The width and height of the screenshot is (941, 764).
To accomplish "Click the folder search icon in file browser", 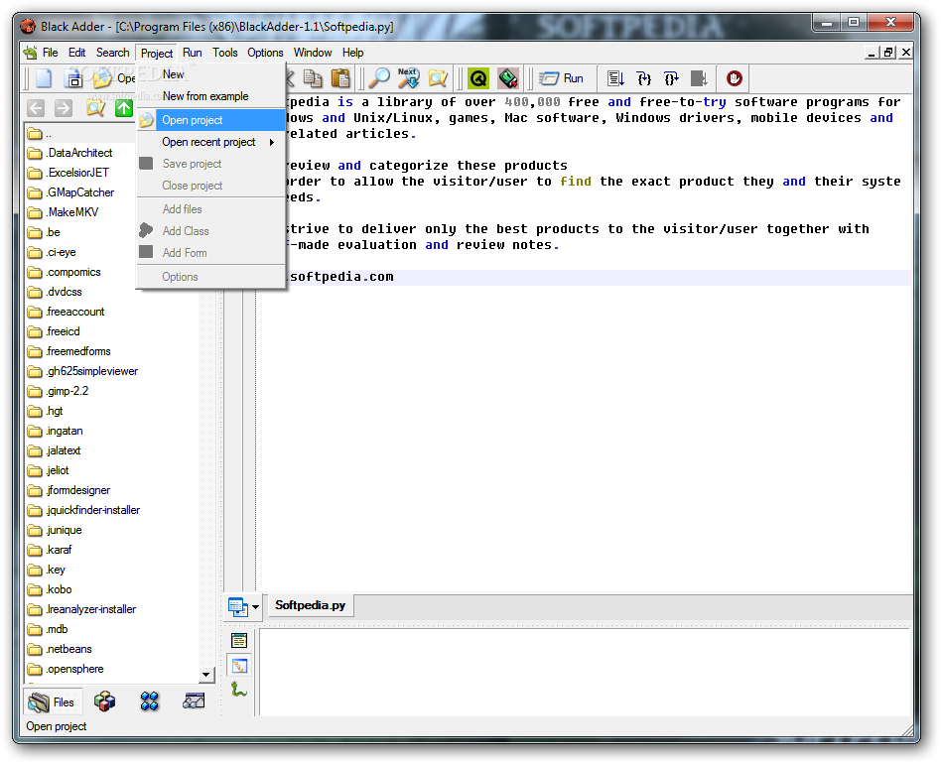I will coord(95,108).
